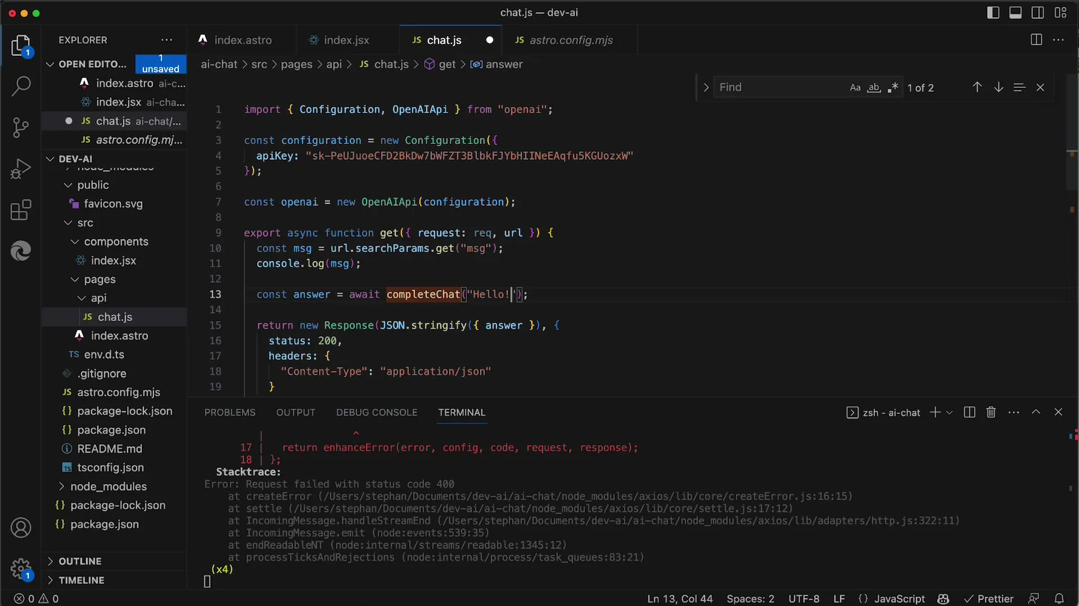1079x606 pixels.
Task: Open the Accounts menu icon
Action: (21, 528)
